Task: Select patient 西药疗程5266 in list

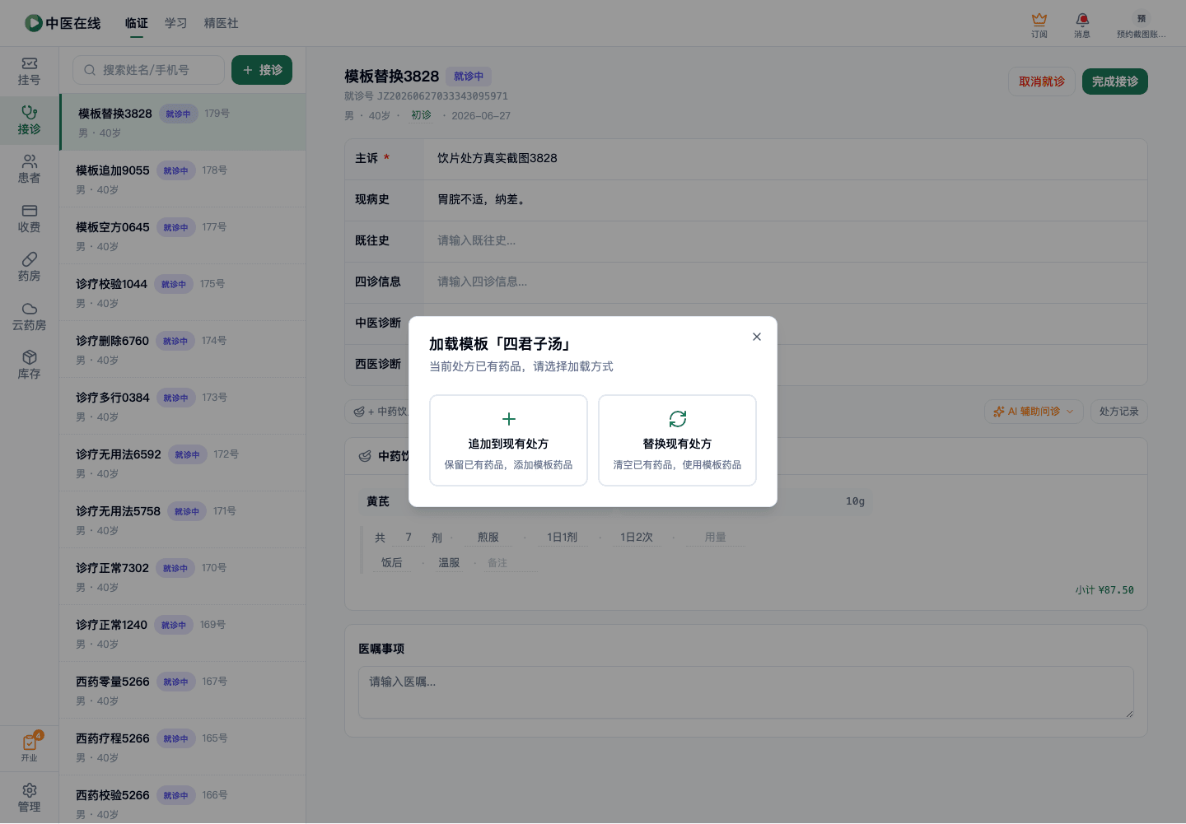Action: 183,747
